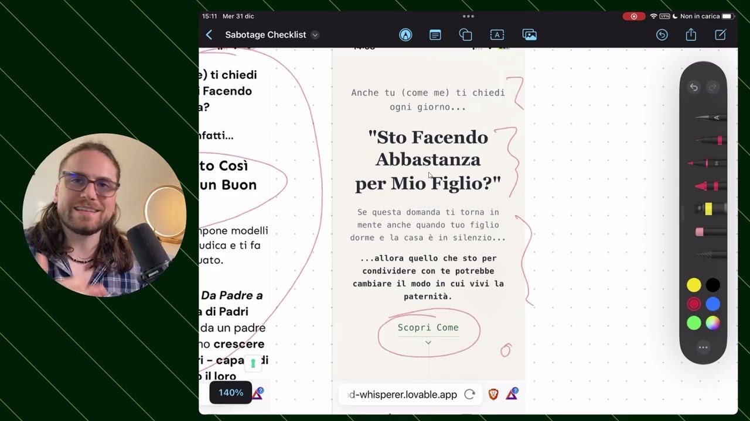Choose the black color swatch
Viewport: 750px width, 421px height.
coord(712,285)
